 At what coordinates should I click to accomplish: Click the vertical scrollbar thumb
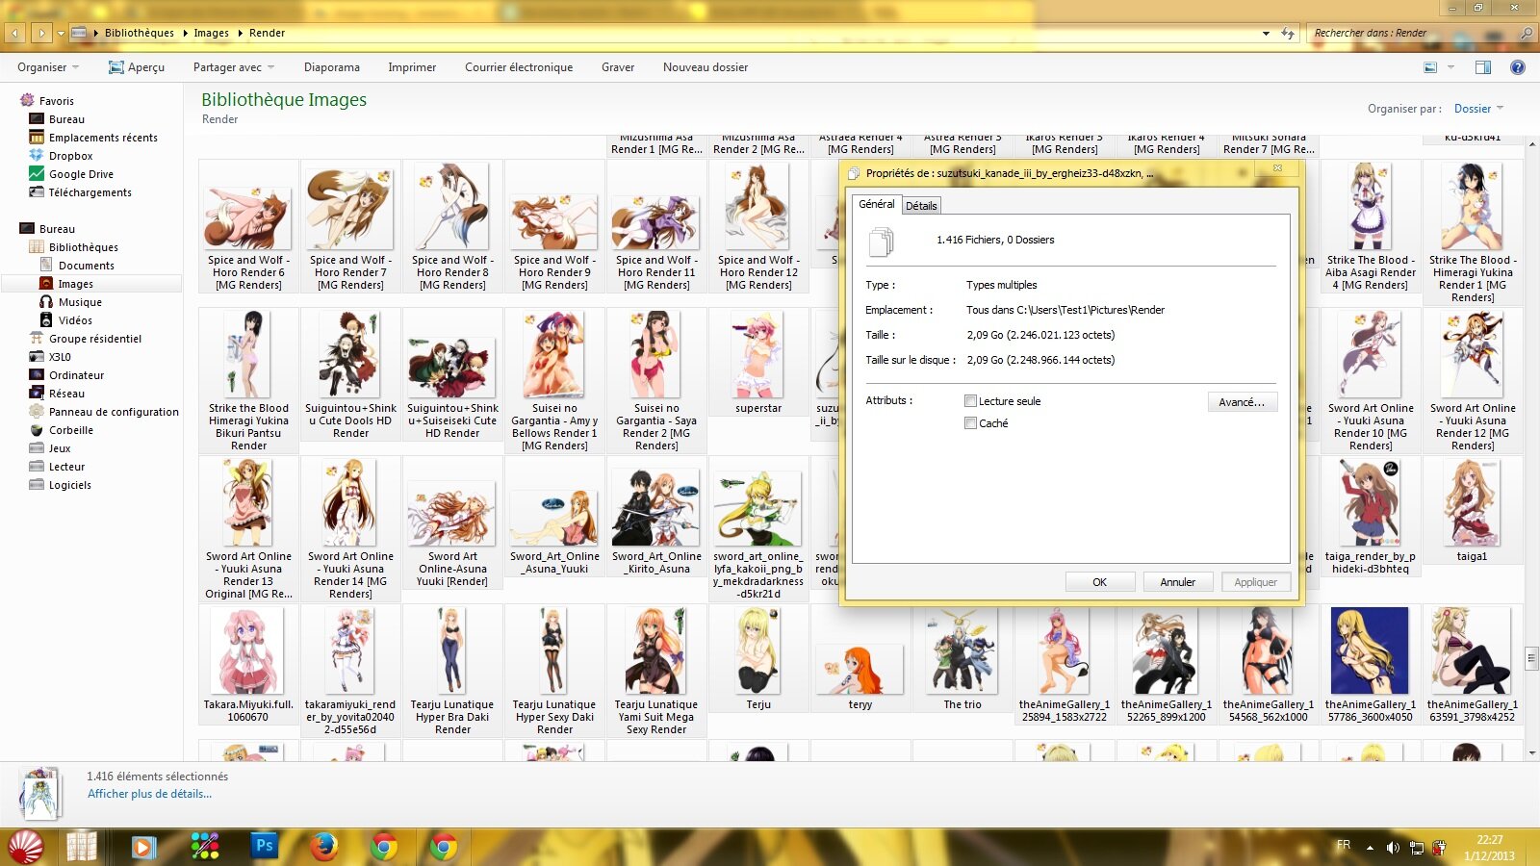1531,658
